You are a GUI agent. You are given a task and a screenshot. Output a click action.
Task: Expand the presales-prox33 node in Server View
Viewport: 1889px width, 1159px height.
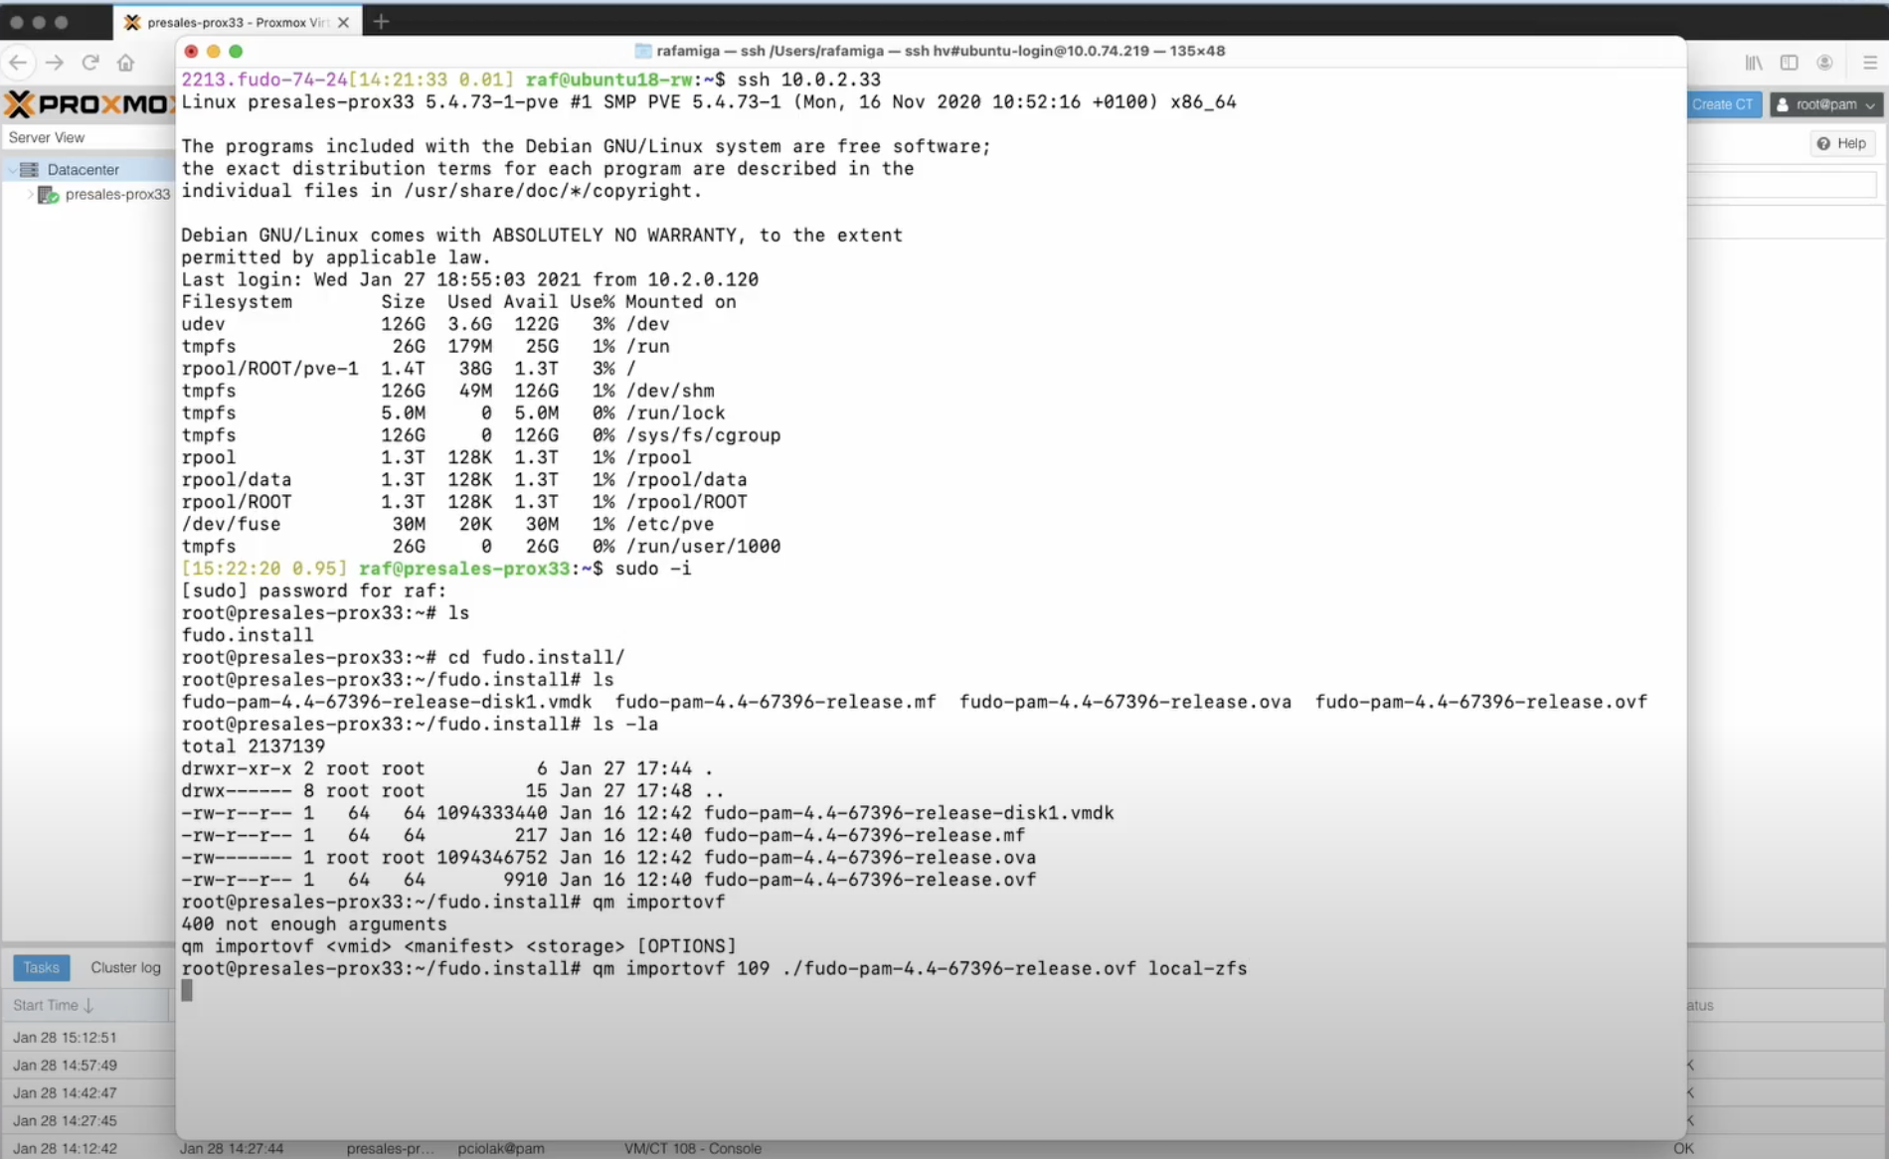(x=31, y=194)
